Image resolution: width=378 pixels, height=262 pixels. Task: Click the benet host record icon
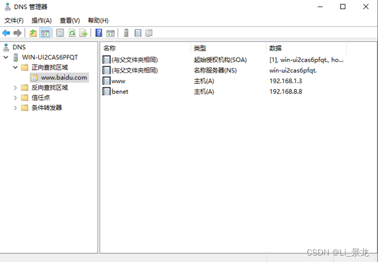coord(106,92)
